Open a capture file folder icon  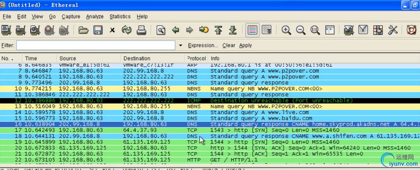pyautogui.click(x=83, y=30)
